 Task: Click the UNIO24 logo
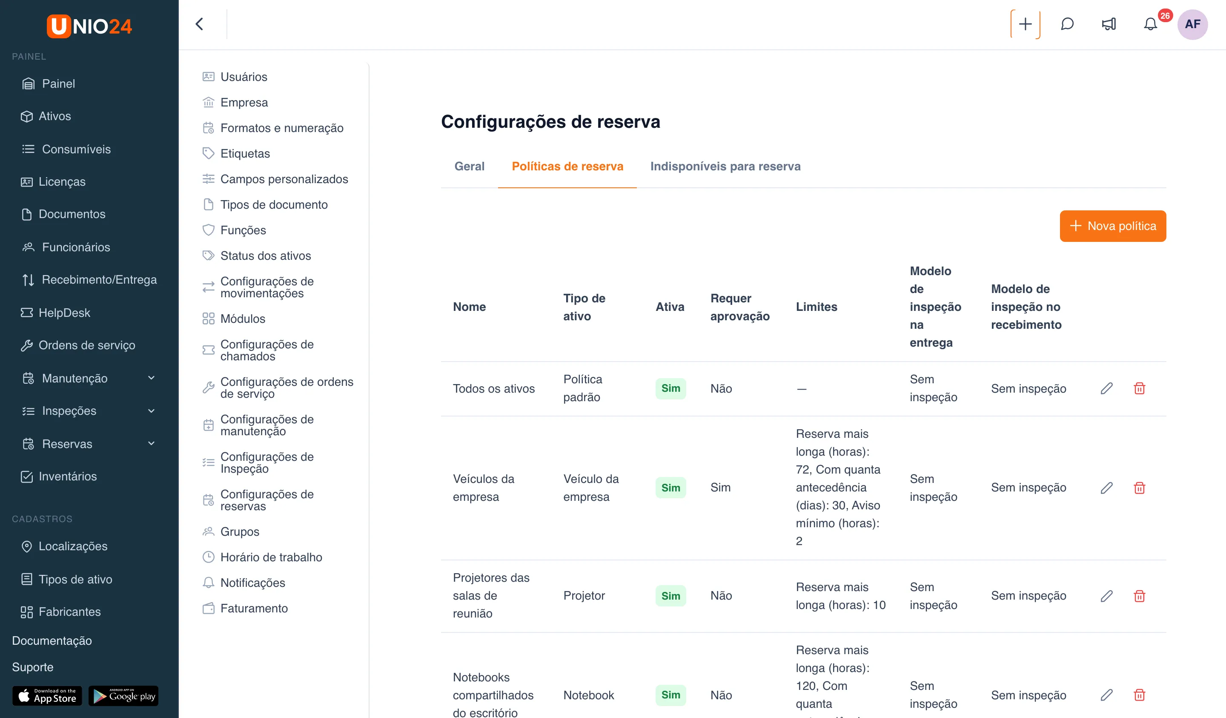point(89,26)
